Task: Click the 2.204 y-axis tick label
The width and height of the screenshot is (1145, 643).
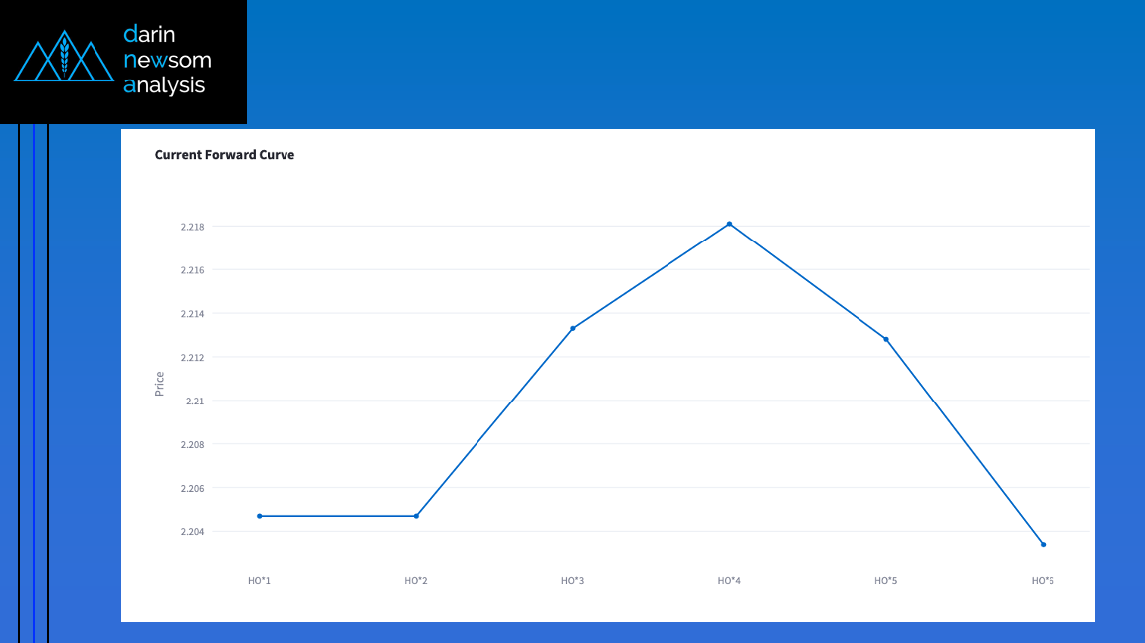Action: click(x=192, y=532)
